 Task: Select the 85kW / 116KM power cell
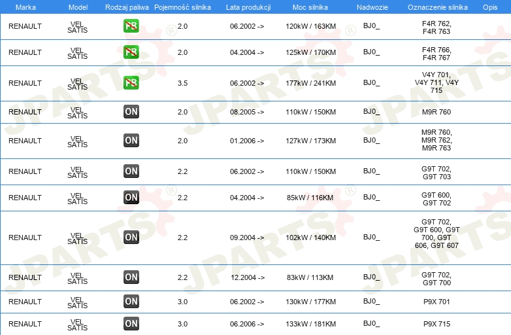310,198
